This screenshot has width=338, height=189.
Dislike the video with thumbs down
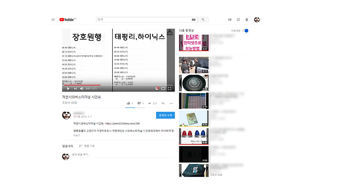139,103
